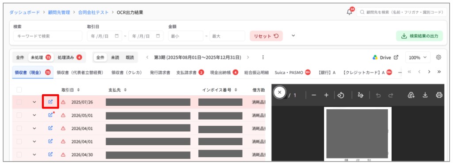Go to next fiscal period arrow
453x166 pixels.
(248, 57)
